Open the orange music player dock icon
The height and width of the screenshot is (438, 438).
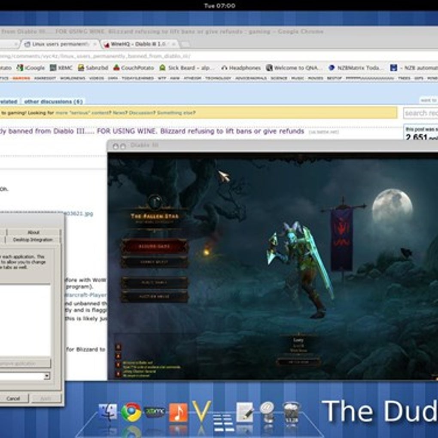[178, 412]
